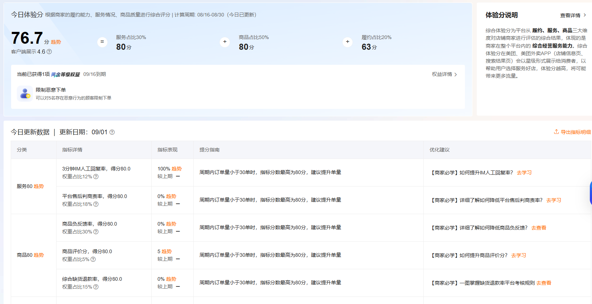Click the 商品占比50% score block

[254, 42]
